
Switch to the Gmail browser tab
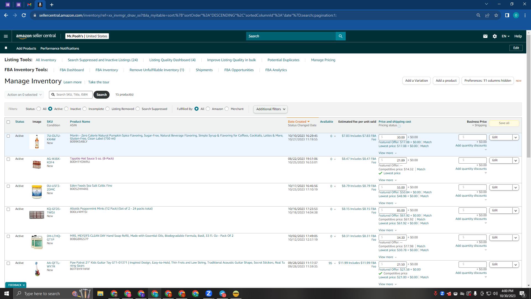(29, 5)
